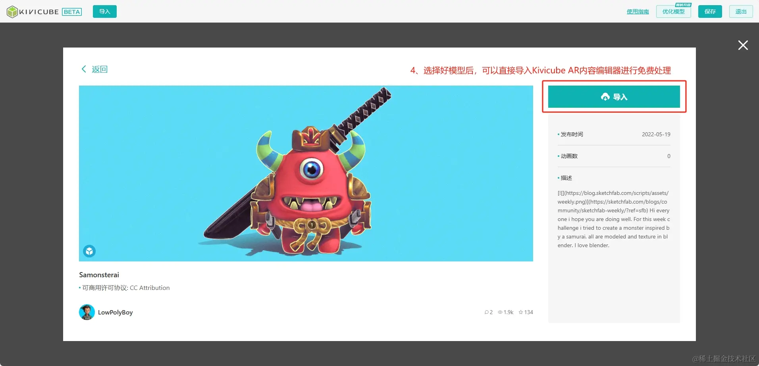Click the 保存 button
The image size is (759, 366).
(x=710, y=11)
